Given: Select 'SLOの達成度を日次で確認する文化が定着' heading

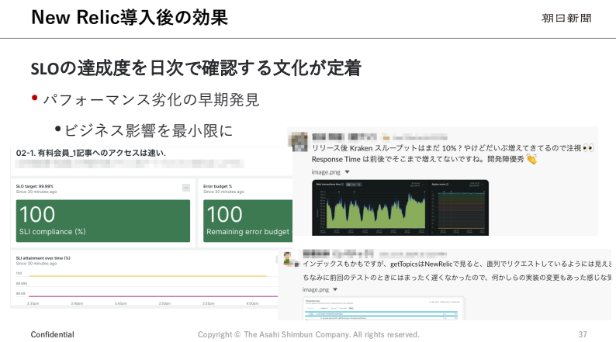Looking at the screenshot, I should tap(196, 68).
